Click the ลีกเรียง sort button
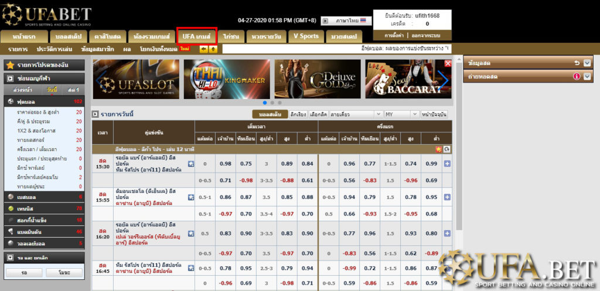Viewport: 600px width, 291px height. click(298, 114)
